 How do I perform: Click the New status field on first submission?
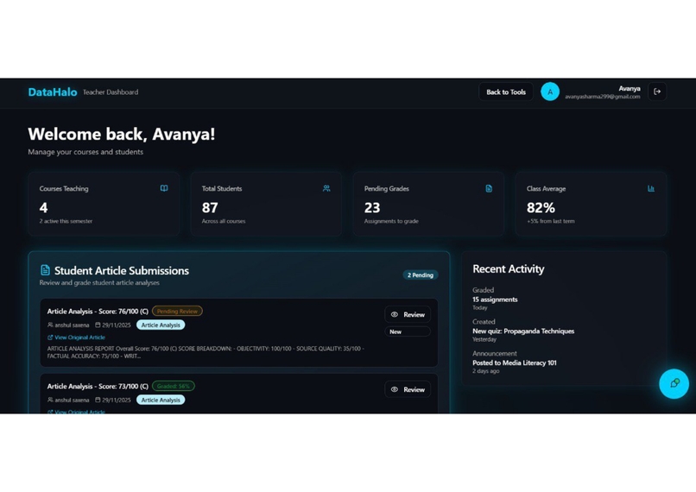(x=407, y=331)
